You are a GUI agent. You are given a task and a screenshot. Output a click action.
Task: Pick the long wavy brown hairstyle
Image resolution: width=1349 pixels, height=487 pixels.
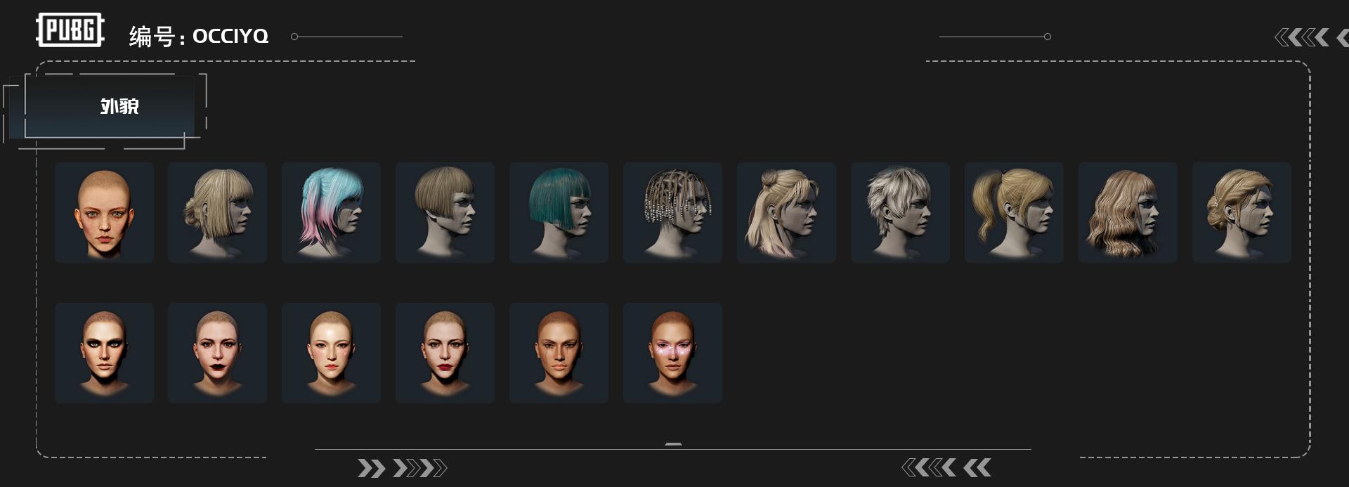pyautogui.click(x=1128, y=212)
